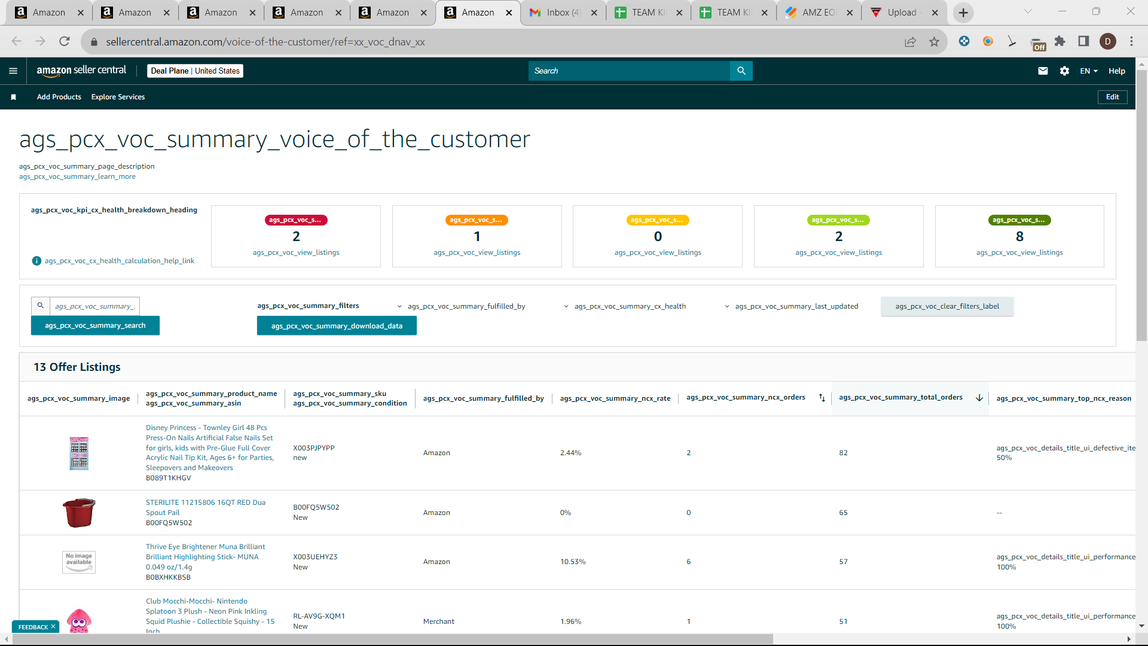Click the summary_download_data button
This screenshot has height=646, width=1148.
(x=337, y=326)
